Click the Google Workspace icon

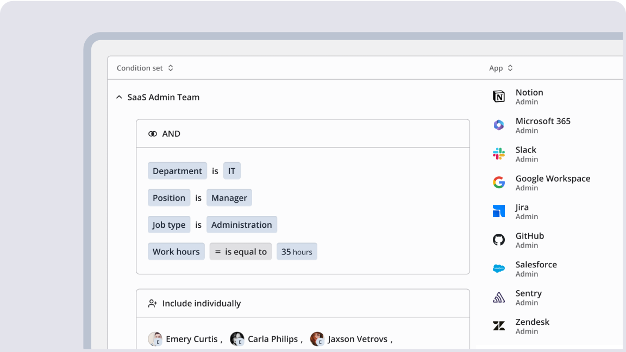tap(498, 183)
